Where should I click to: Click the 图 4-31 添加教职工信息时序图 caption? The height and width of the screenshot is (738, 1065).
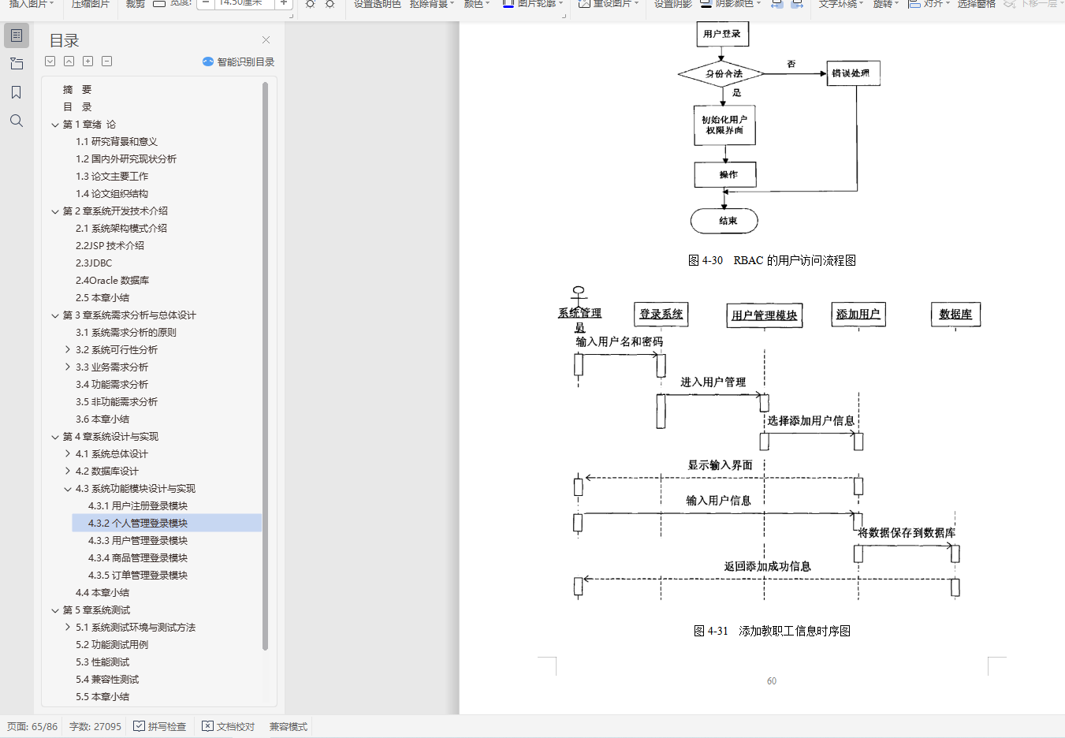[772, 631]
